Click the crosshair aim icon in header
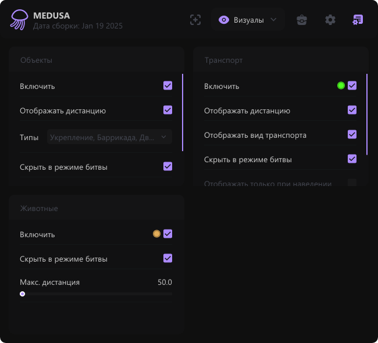 [x=195, y=20]
